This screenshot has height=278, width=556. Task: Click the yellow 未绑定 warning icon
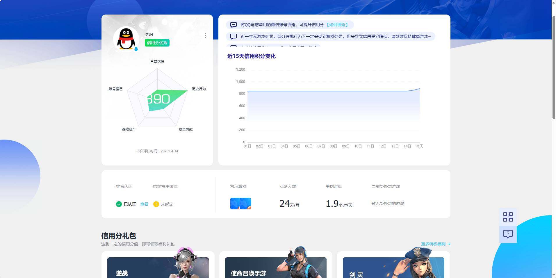156,204
